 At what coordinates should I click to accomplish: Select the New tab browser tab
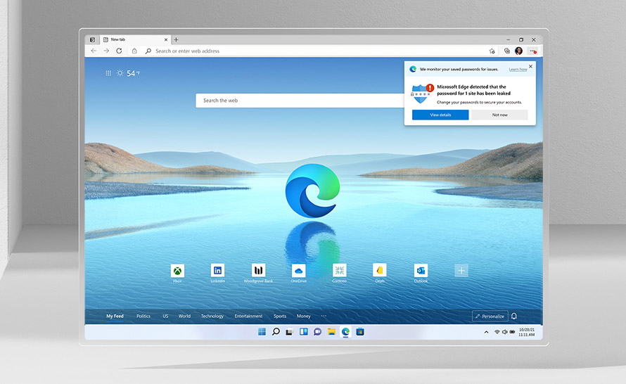[135, 39]
